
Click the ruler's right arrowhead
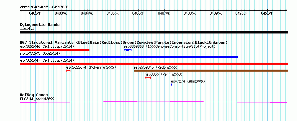pos(287,11)
